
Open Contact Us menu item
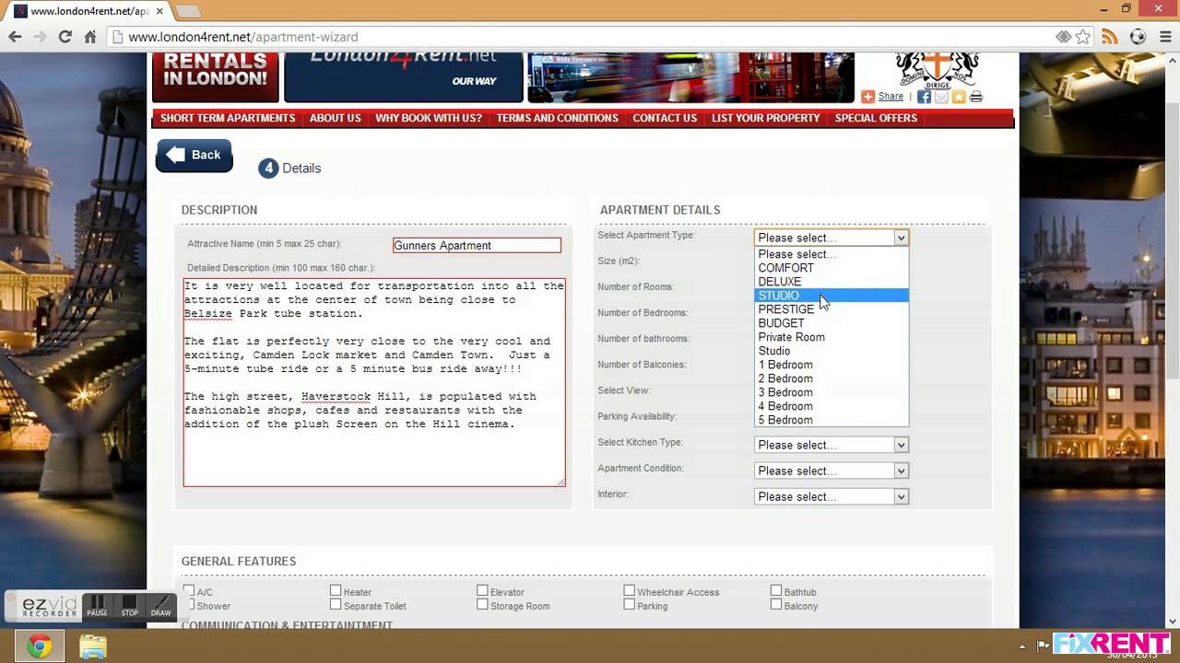pos(665,118)
